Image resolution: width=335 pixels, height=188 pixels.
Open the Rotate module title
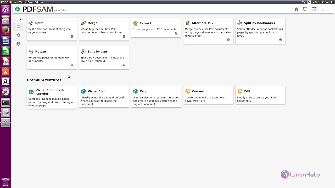[x=41, y=51]
